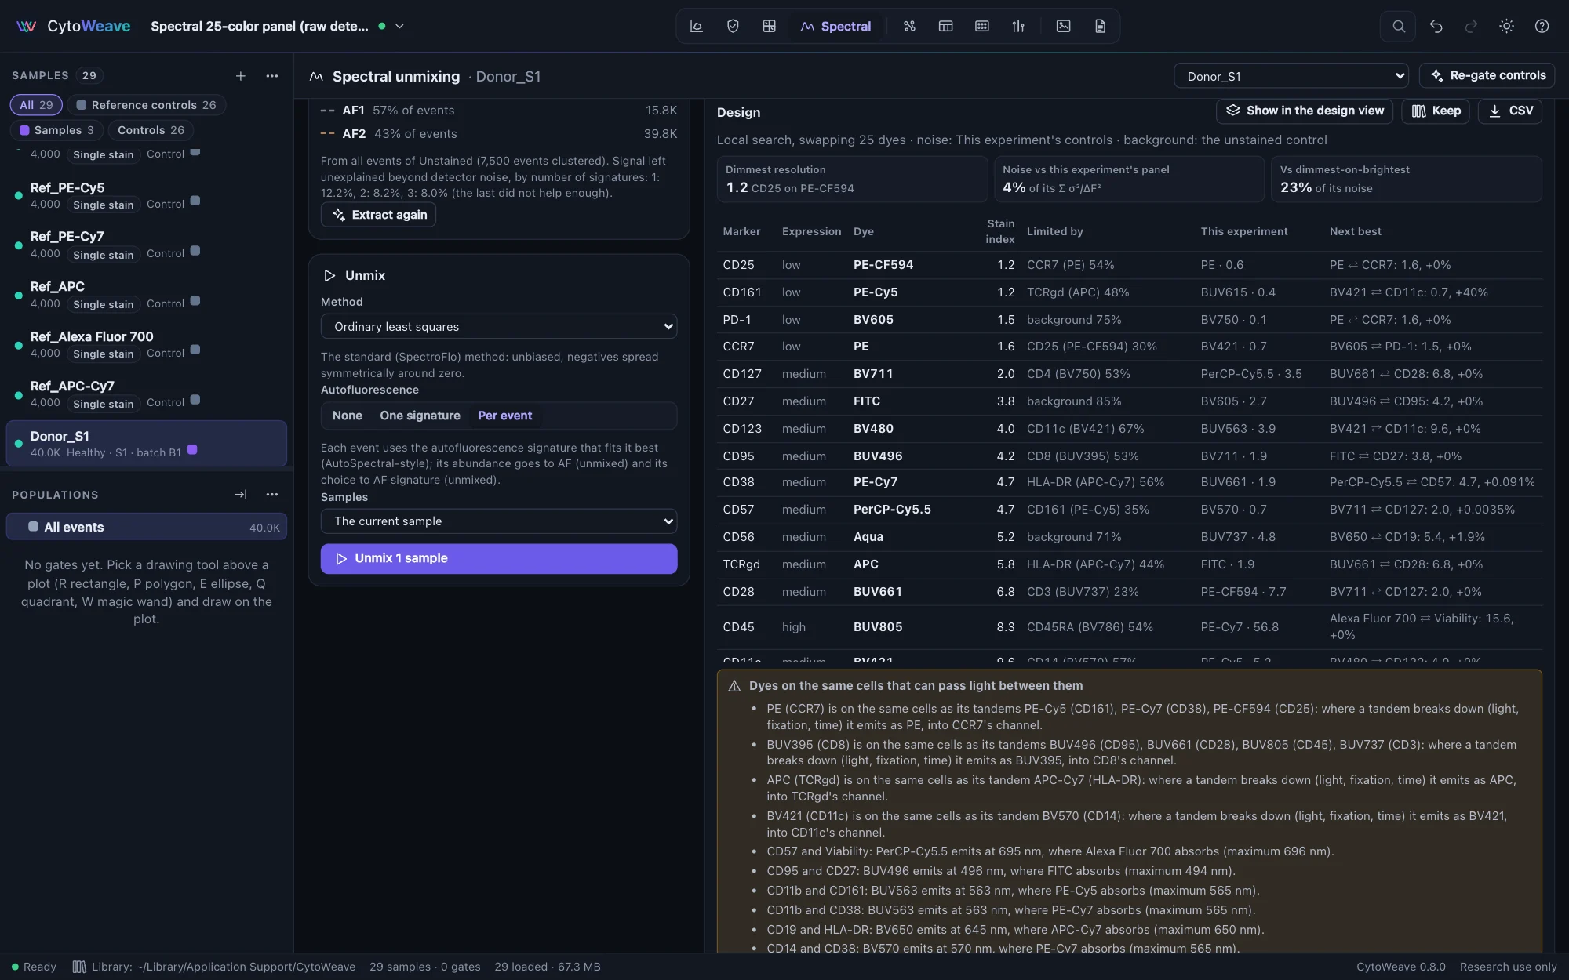Filter samples by All 29
The height and width of the screenshot is (980, 1569).
point(36,105)
